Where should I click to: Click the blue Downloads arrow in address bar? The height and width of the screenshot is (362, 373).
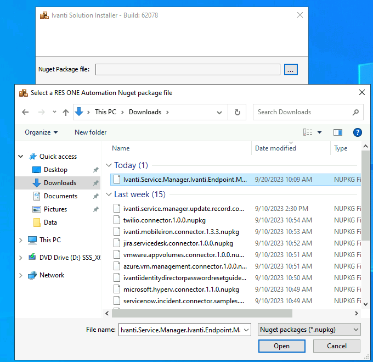[x=79, y=112]
